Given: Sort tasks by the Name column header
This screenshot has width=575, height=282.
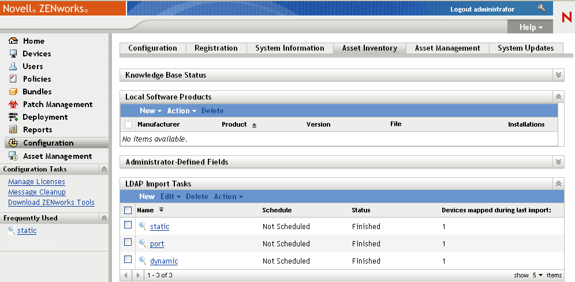Looking at the screenshot, I should point(145,210).
